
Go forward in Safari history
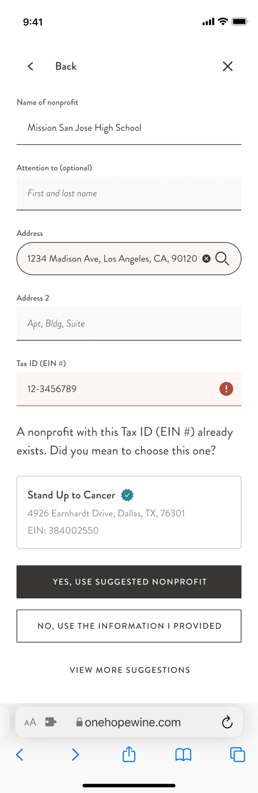click(x=76, y=755)
